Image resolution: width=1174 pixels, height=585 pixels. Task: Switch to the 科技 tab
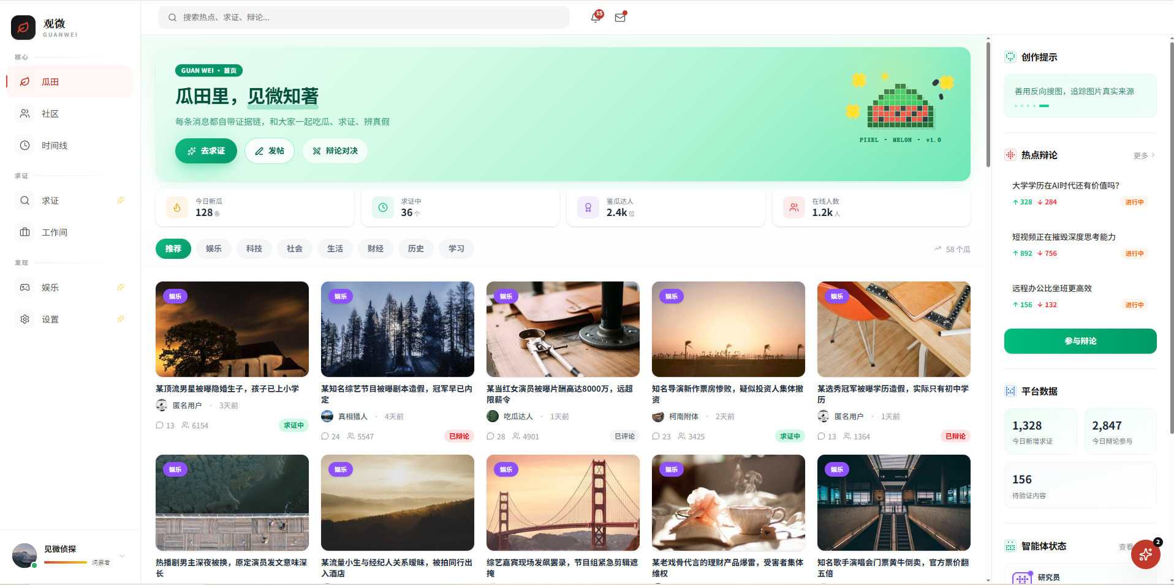coord(254,248)
